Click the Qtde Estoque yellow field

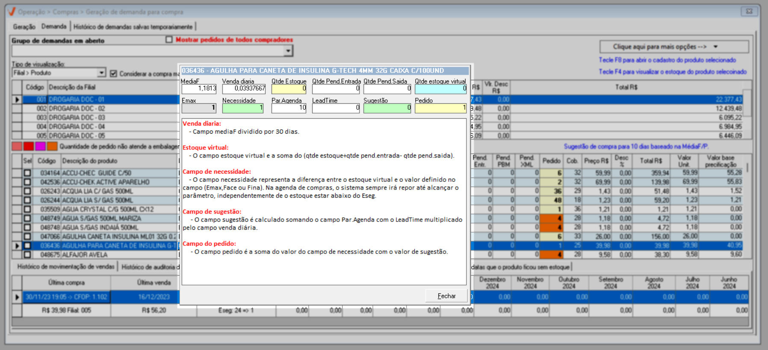289,89
